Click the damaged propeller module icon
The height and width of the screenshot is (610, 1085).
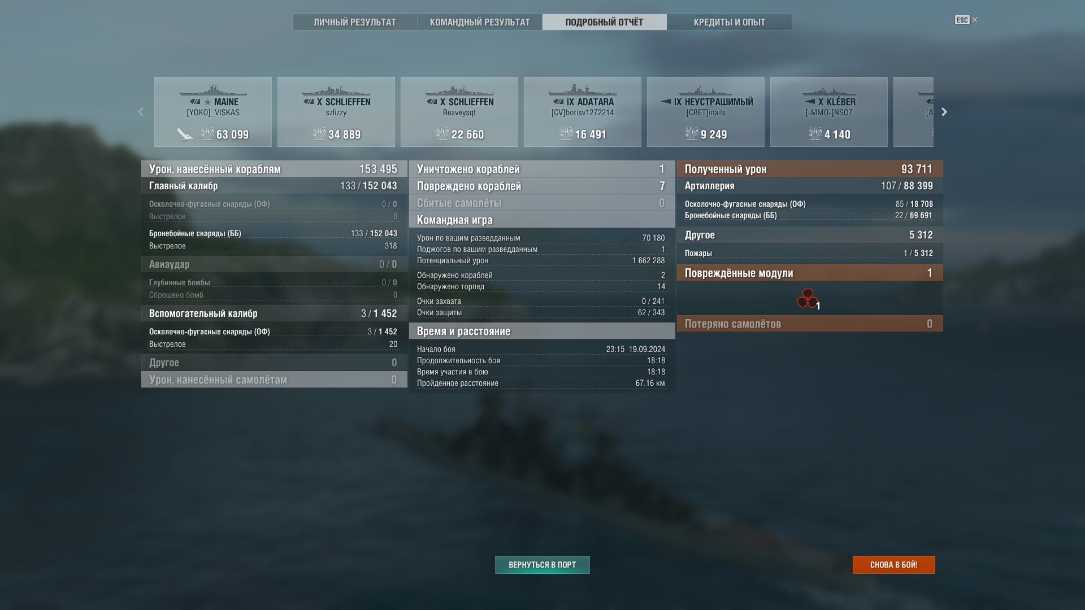[807, 298]
